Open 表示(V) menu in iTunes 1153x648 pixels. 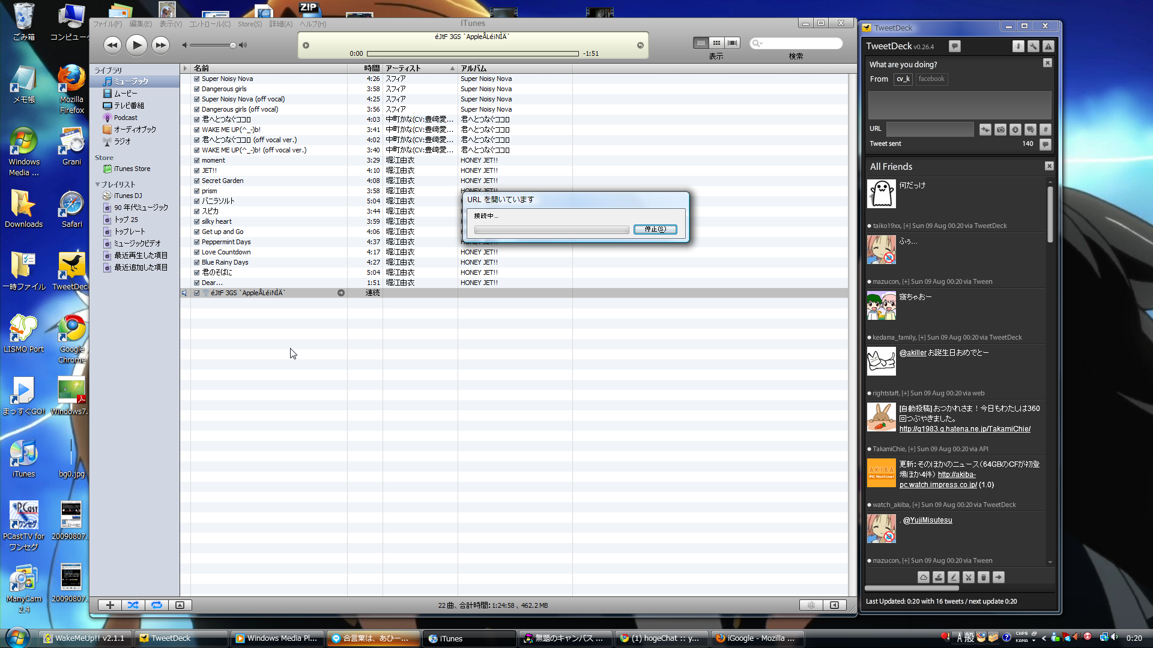pos(171,24)
